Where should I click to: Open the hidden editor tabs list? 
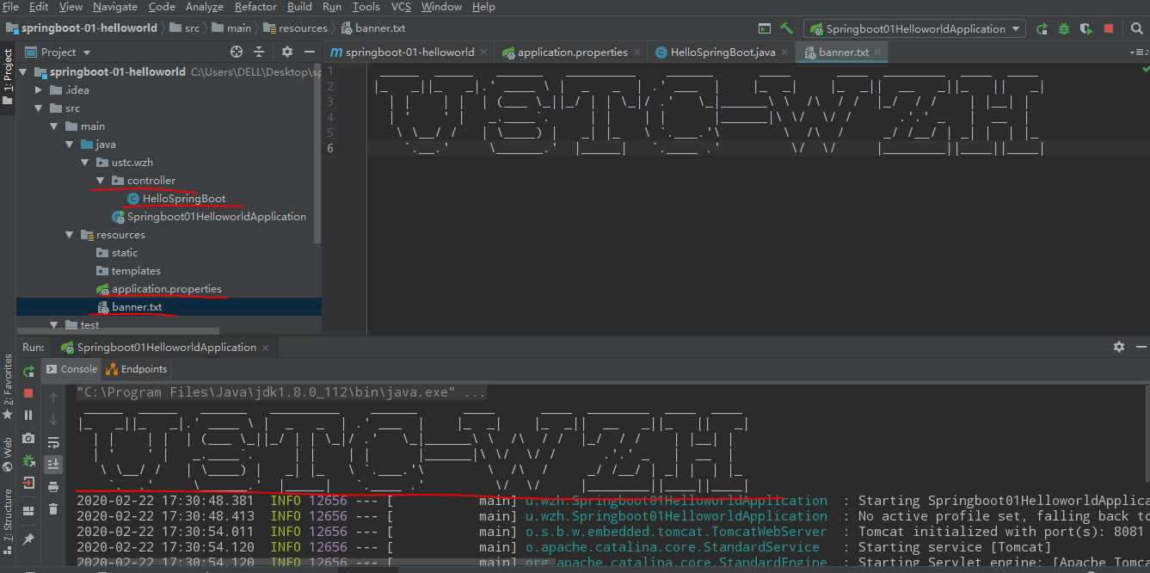point(1141,52)
